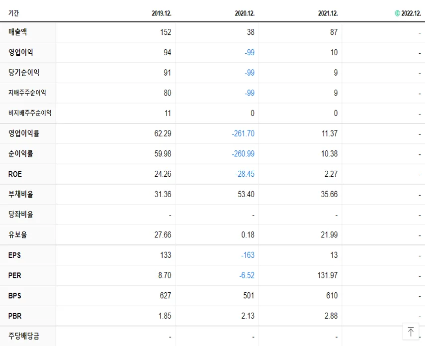Click the 매출액 value 38
The height and width of the screenshot is (346, 425).
click(251, 32)
